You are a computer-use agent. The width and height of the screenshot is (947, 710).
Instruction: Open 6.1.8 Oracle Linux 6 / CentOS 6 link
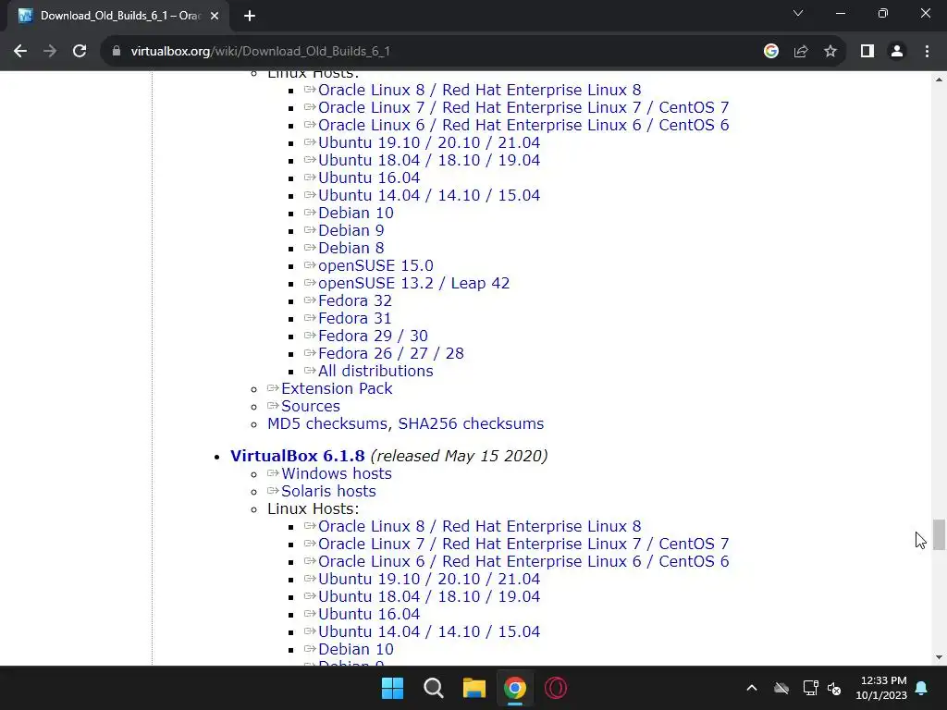pyautogui.click(x=523, y=561)
